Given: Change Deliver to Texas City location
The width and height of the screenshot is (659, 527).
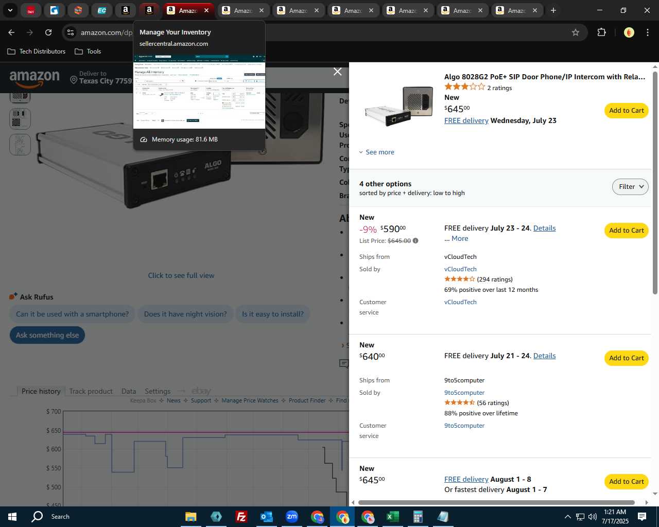Looking at the screenshot, I should pos(101,78).
